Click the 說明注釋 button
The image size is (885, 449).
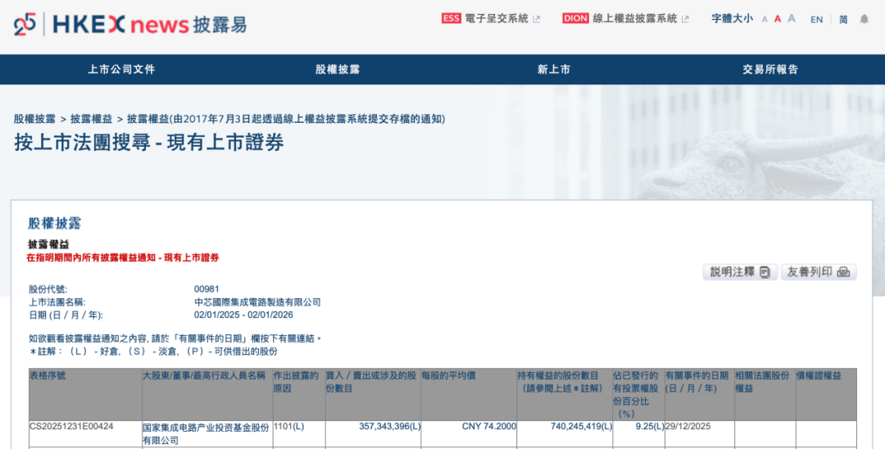point(739,272)
